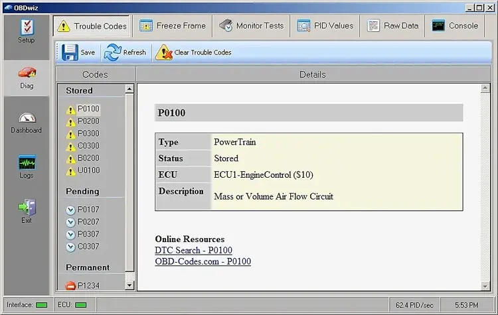
Task: Refresh the trouble codes list
Action: pyautogui.click(x=125, y=52)
